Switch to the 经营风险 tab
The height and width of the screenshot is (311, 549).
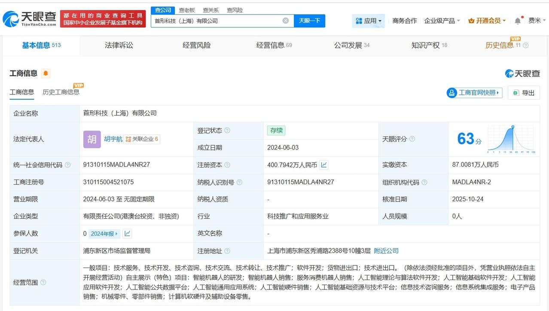[x=197, y=45]
